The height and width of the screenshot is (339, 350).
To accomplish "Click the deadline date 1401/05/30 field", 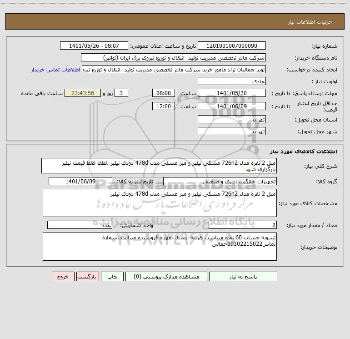I will [x=232, y=93].
